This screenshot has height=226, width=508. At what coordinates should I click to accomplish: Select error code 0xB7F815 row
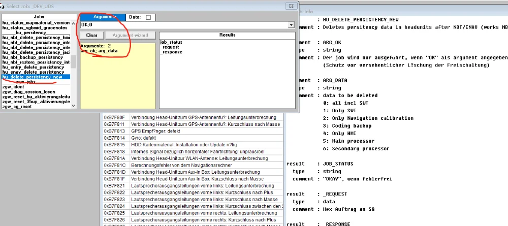193,145
